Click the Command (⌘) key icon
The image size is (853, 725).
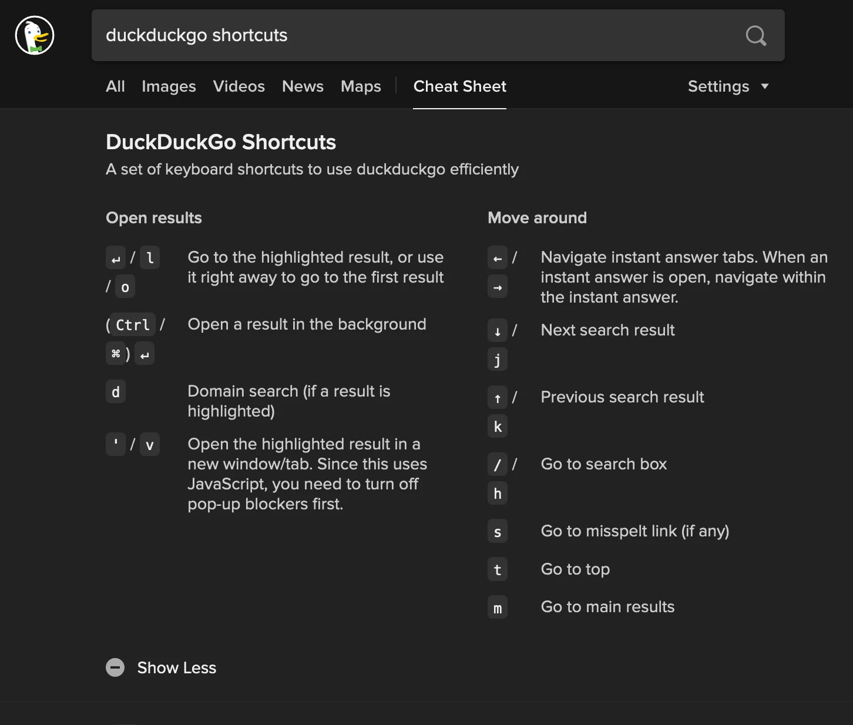point(116,353)
